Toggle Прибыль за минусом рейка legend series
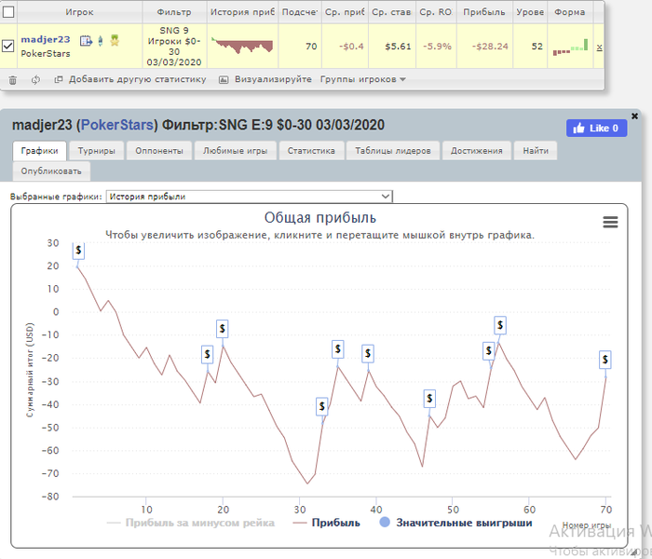 pyautogui.click(x=191, y=523)
